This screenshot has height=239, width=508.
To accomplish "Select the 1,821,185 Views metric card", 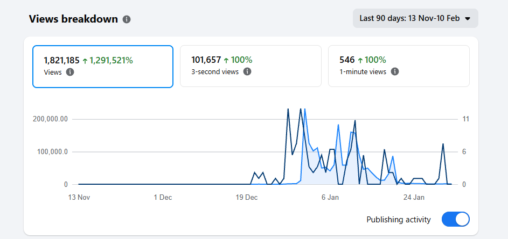I will (102, 66).
